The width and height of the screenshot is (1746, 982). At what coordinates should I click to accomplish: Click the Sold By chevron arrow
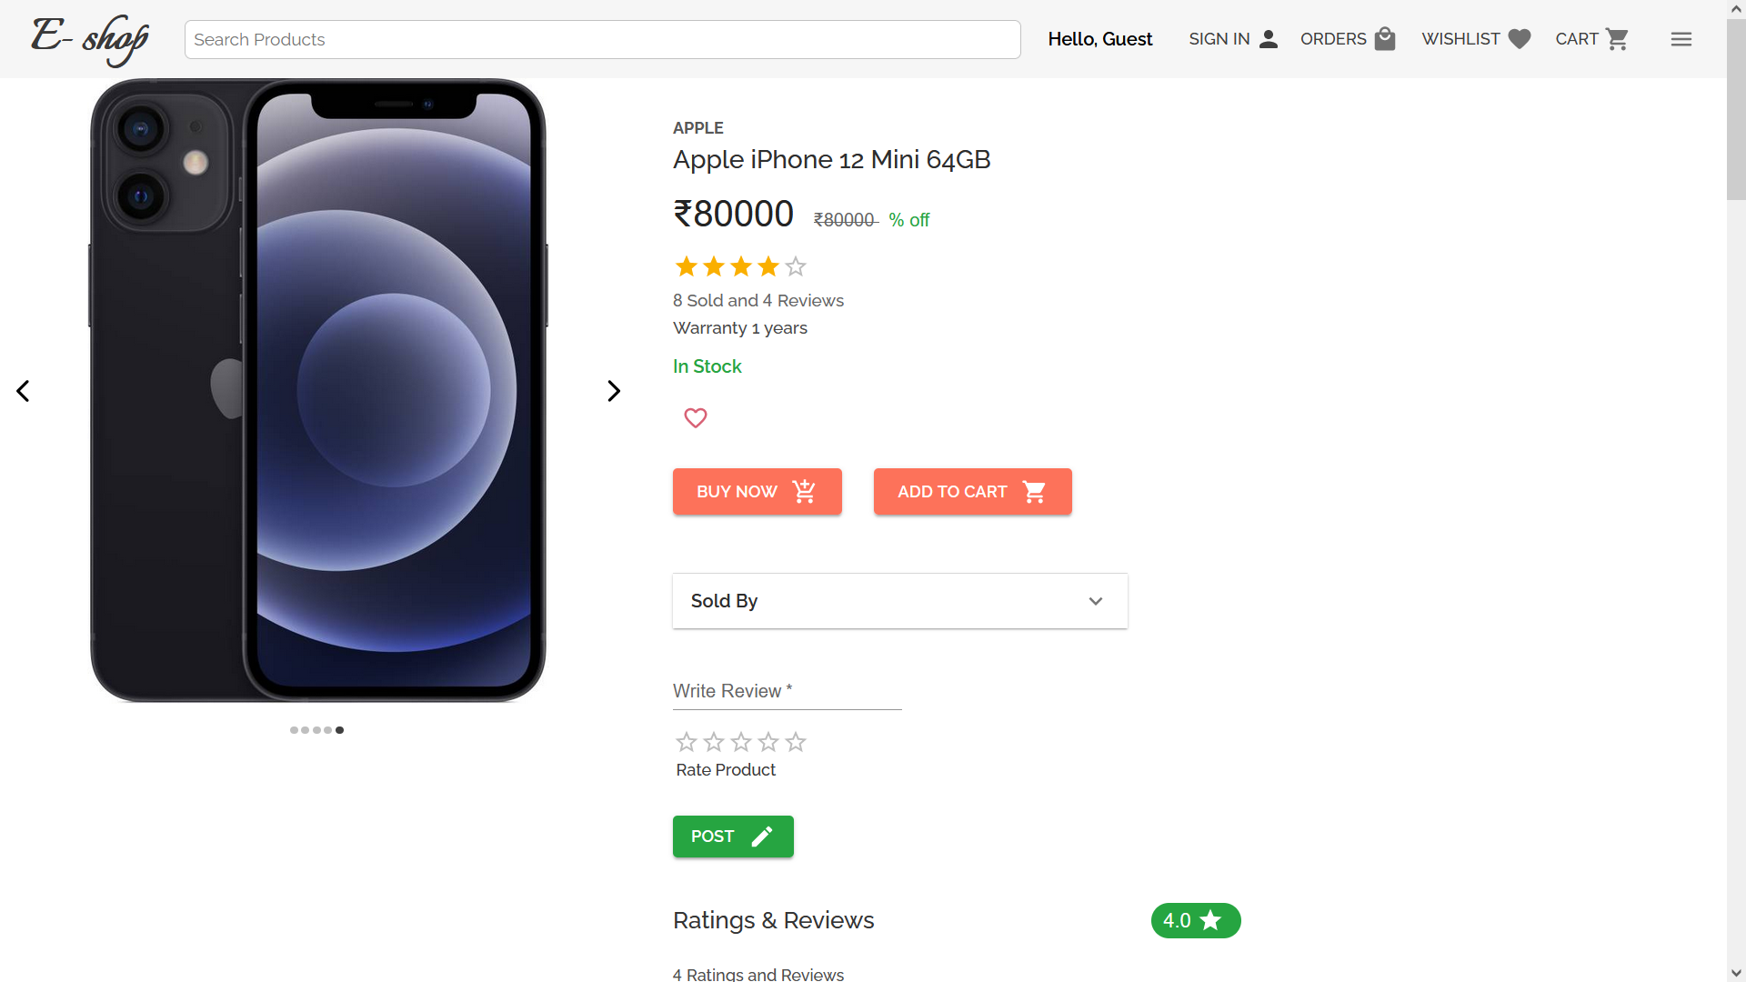point(1096,601)
